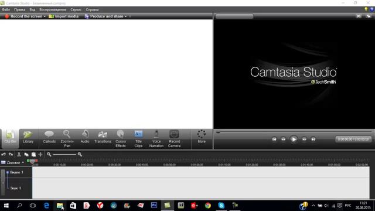Open the Вид menu

[x=33, y=9]
